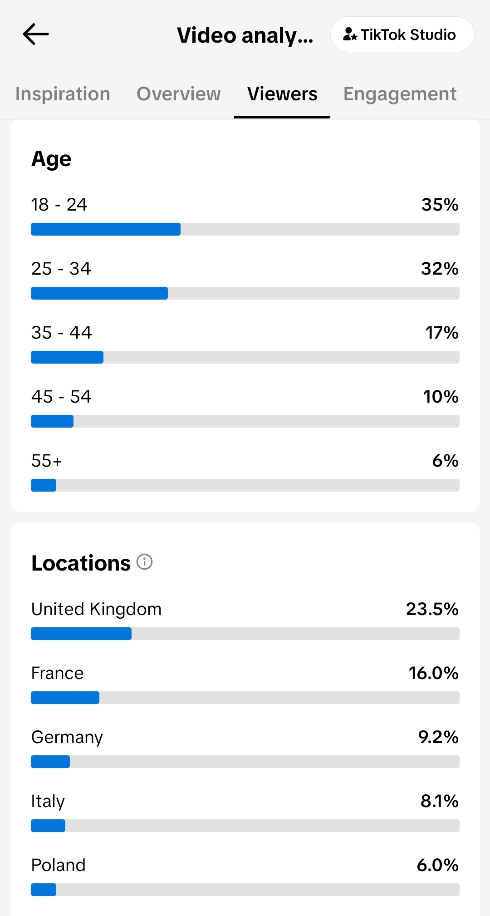Open TikTok Studio button
Image resolution: width=490 pixels, height=916 pixels.
tap(402, 34)
